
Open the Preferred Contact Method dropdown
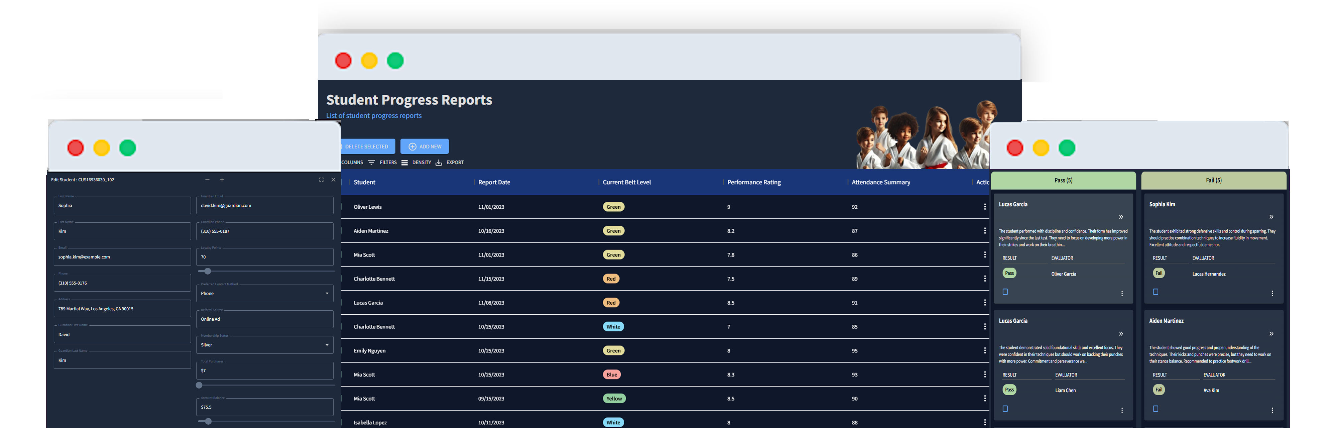[x=265, y=293]
